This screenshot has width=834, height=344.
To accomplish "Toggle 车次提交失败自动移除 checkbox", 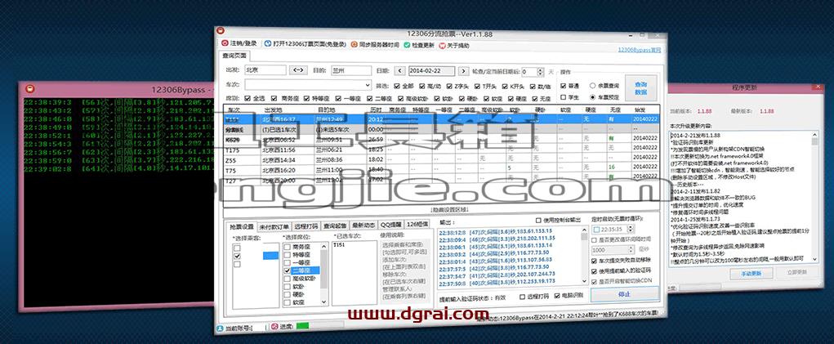I will (x=595, y=261).
